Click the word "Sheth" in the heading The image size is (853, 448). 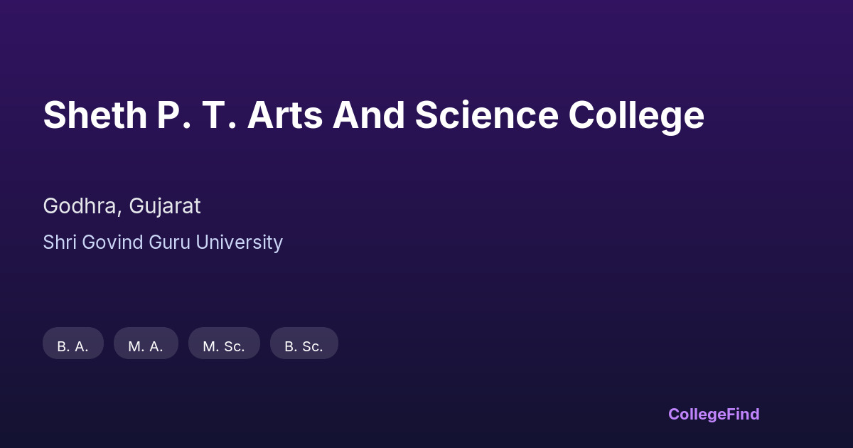point(95,115)
